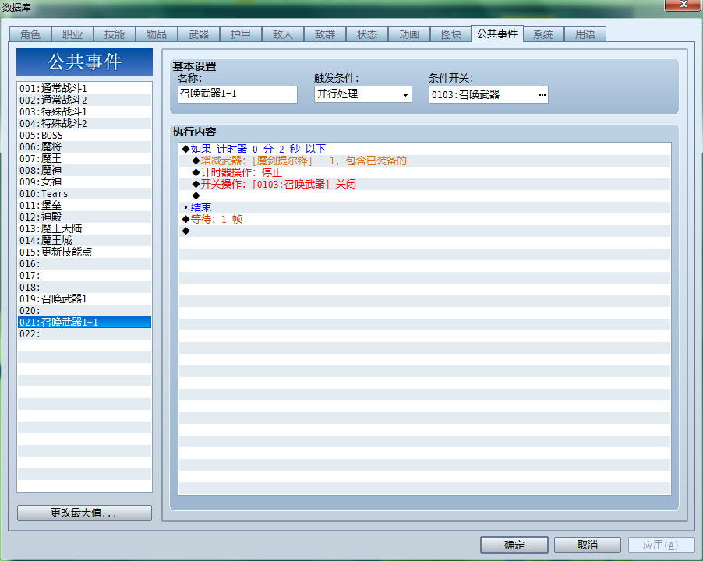Select the 结束 line in 执行内容
The image size is (703, 561).
pyautogui.click(x=425, y=207)
